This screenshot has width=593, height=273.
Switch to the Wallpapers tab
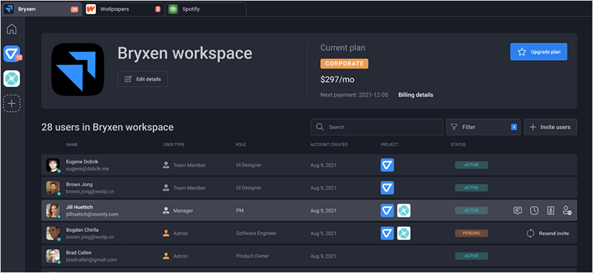(124, 9)
